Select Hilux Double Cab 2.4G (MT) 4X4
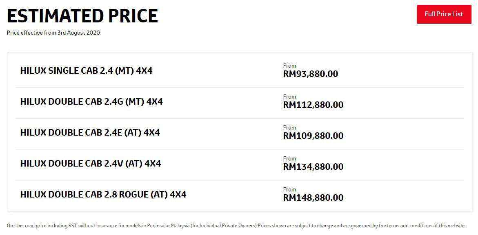The height and width of the screenshot is (235, 478). point(91,102)
